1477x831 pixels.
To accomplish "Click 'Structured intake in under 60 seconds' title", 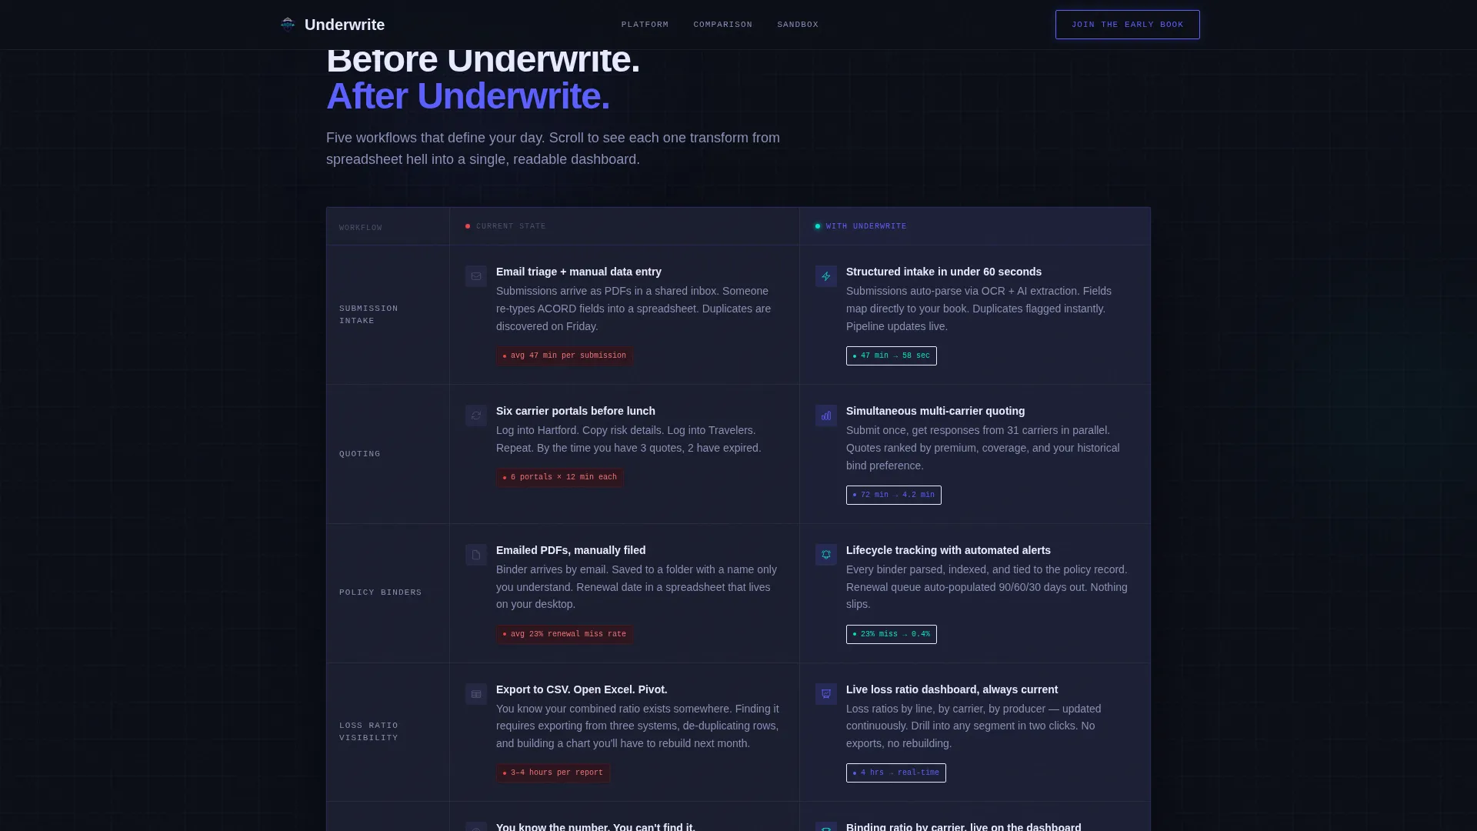I will [944, 272].
